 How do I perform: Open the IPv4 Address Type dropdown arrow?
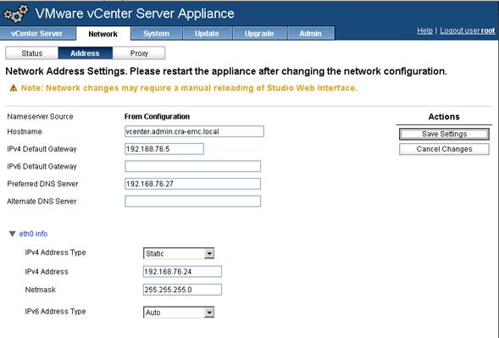click(209, 253)
